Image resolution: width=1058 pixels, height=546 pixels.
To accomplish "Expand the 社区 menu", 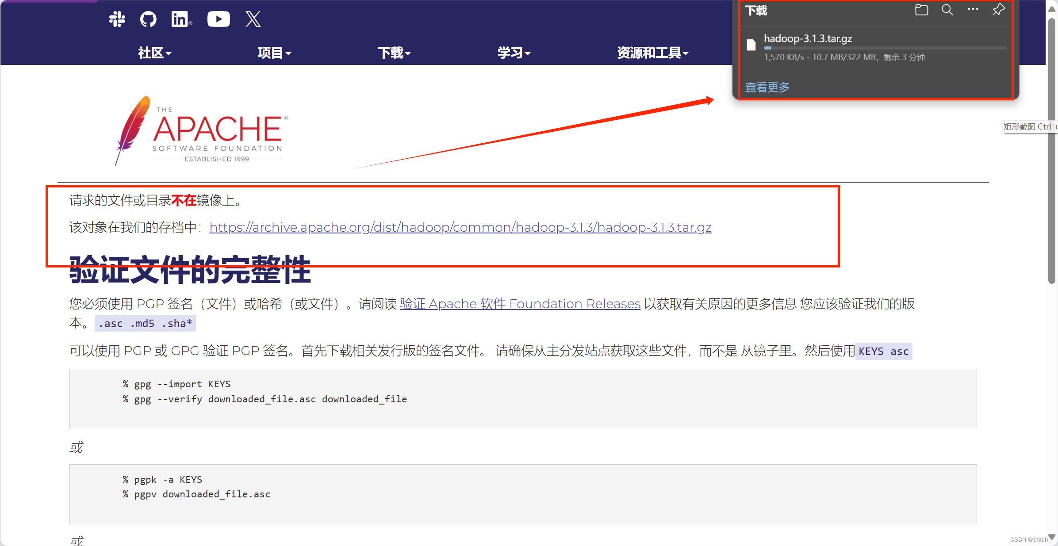I will pos(154,53).
